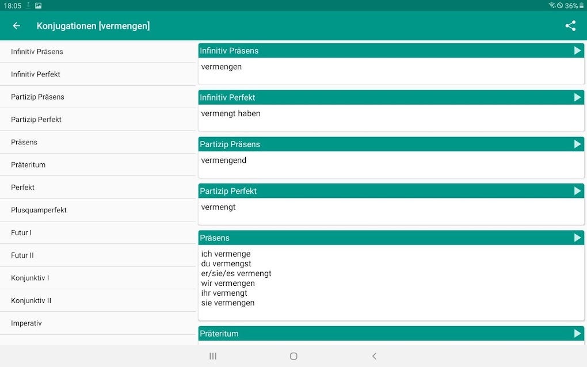Open recent apps from navigation bar
Image resolution: width=587 pixels, height=367 pixels.
(212, 355)
